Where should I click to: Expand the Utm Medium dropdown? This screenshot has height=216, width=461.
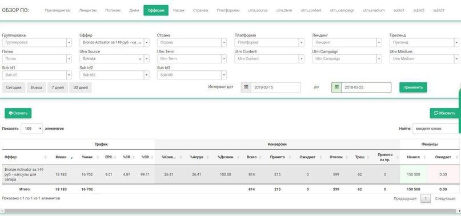pyautogui.click(x=424, y=59)
